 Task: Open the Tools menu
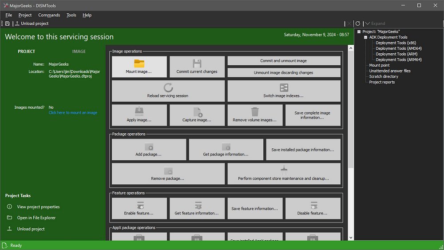pos(71,15)
